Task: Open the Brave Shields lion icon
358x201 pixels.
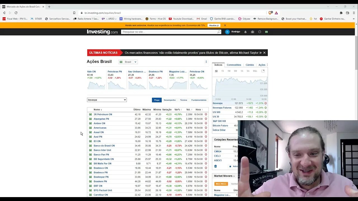Action: tap(270, 13)
